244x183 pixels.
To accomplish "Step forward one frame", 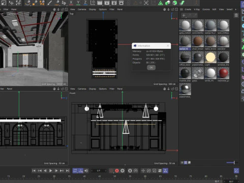I will (56, 171).
